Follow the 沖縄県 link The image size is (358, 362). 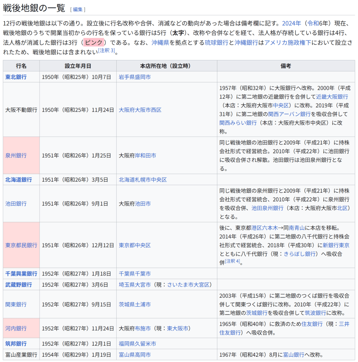point(160,42)
